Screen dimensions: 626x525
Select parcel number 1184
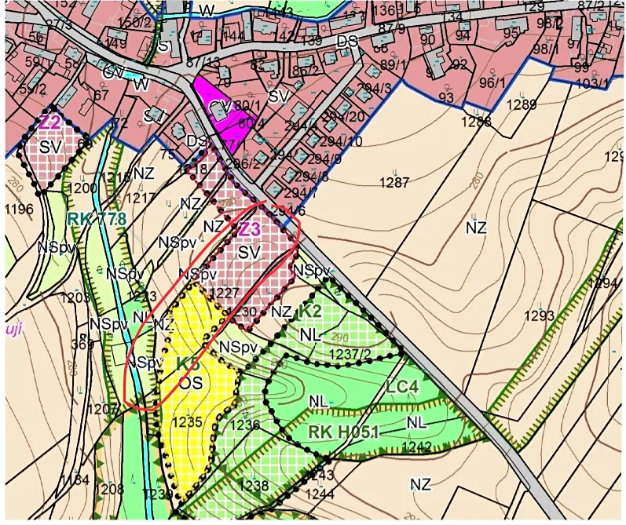click(x=75, y=479)
